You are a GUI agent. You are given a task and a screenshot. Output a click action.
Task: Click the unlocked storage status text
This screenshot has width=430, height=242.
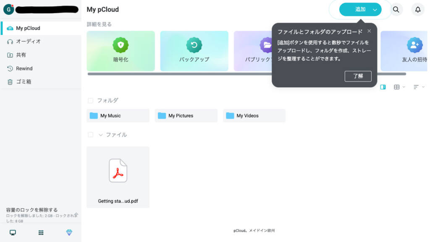[41, 218]
